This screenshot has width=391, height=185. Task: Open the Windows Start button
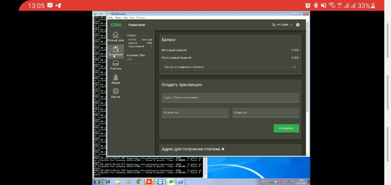(x=97, y=182)
